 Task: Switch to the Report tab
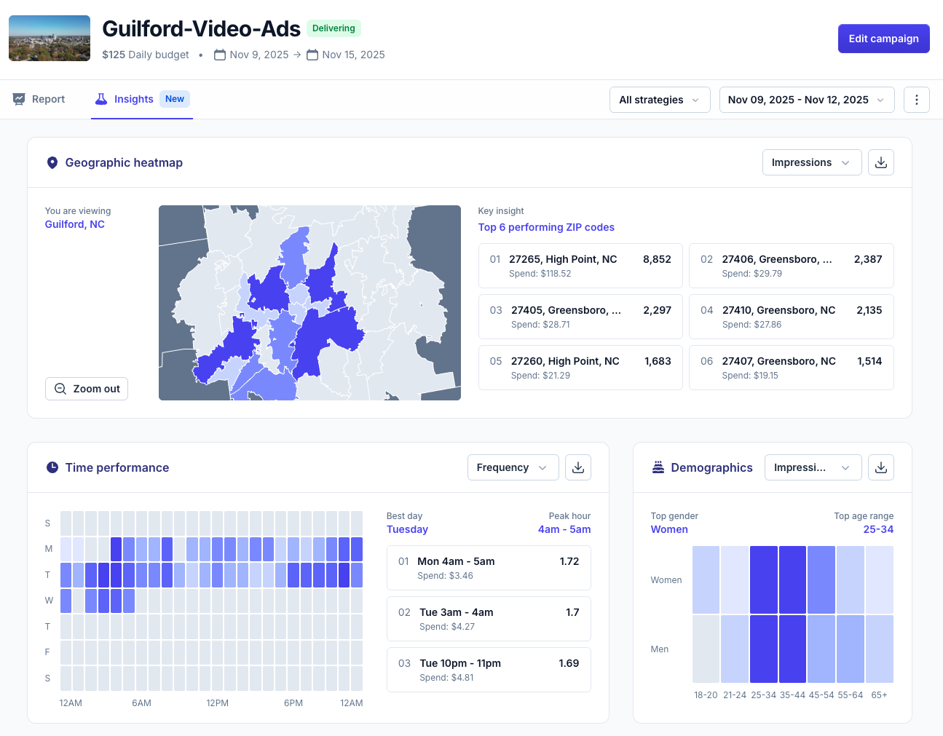(x=39, y=99)
